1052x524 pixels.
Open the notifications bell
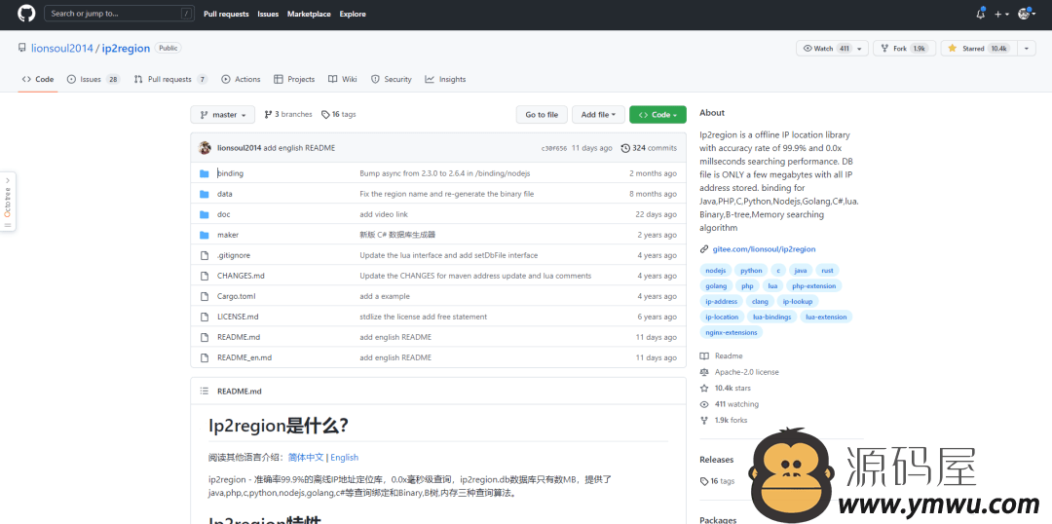pos(980,14)
